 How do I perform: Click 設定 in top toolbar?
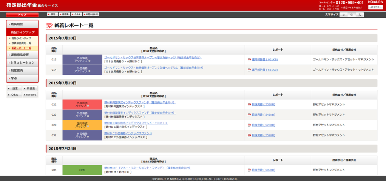(52, 14)
